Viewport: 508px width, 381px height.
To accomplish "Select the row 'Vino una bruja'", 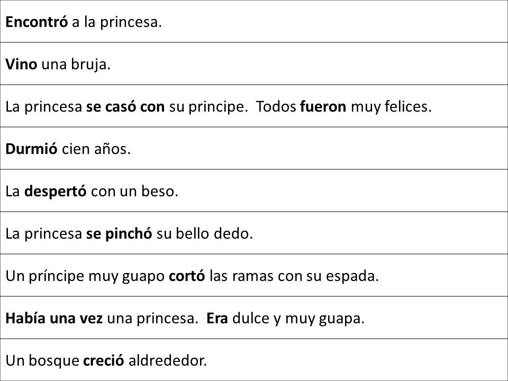I will point(254,63).
